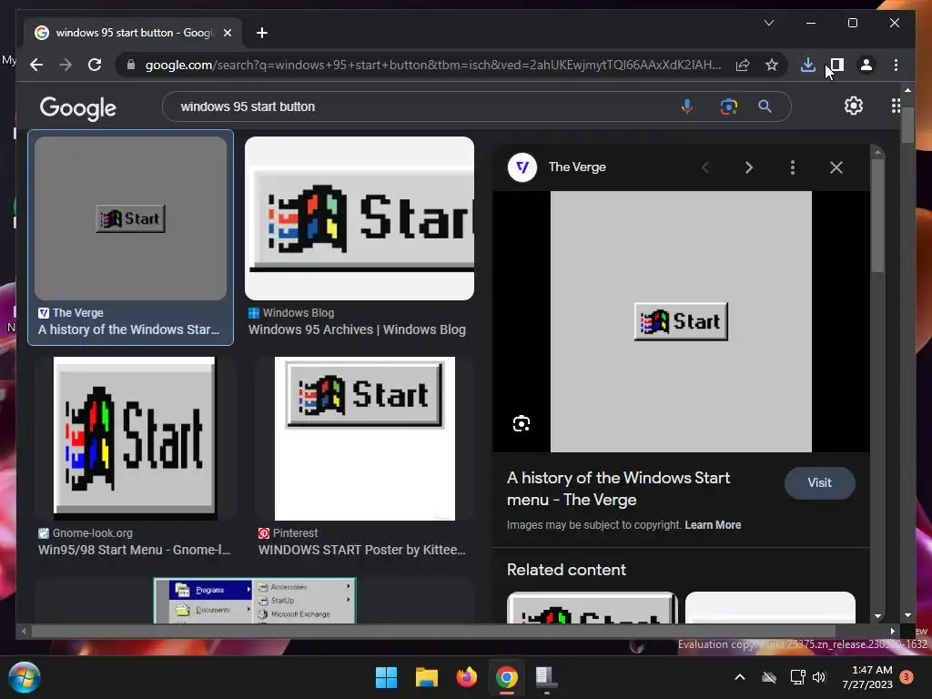
Task: Click the Visit button
Action: [820, 483]
